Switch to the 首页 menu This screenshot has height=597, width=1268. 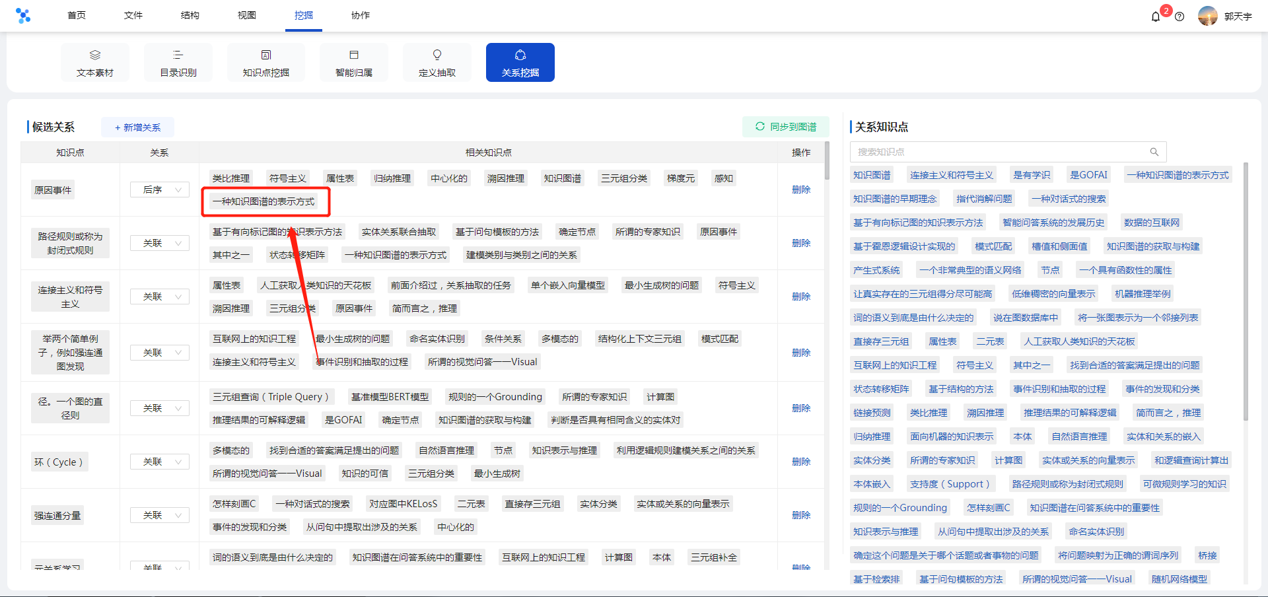click(x=77, y=15)
